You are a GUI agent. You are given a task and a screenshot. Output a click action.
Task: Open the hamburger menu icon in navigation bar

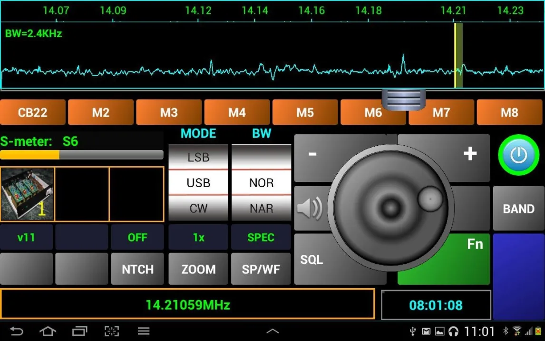[144, 331]
